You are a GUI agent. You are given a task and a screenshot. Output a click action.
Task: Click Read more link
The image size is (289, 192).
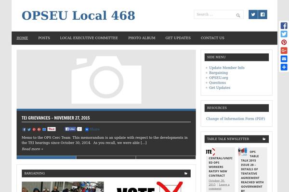tap(32, 149)
